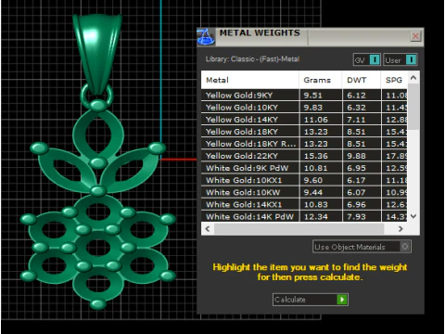Click the Metal column header

tap(250, 80)
